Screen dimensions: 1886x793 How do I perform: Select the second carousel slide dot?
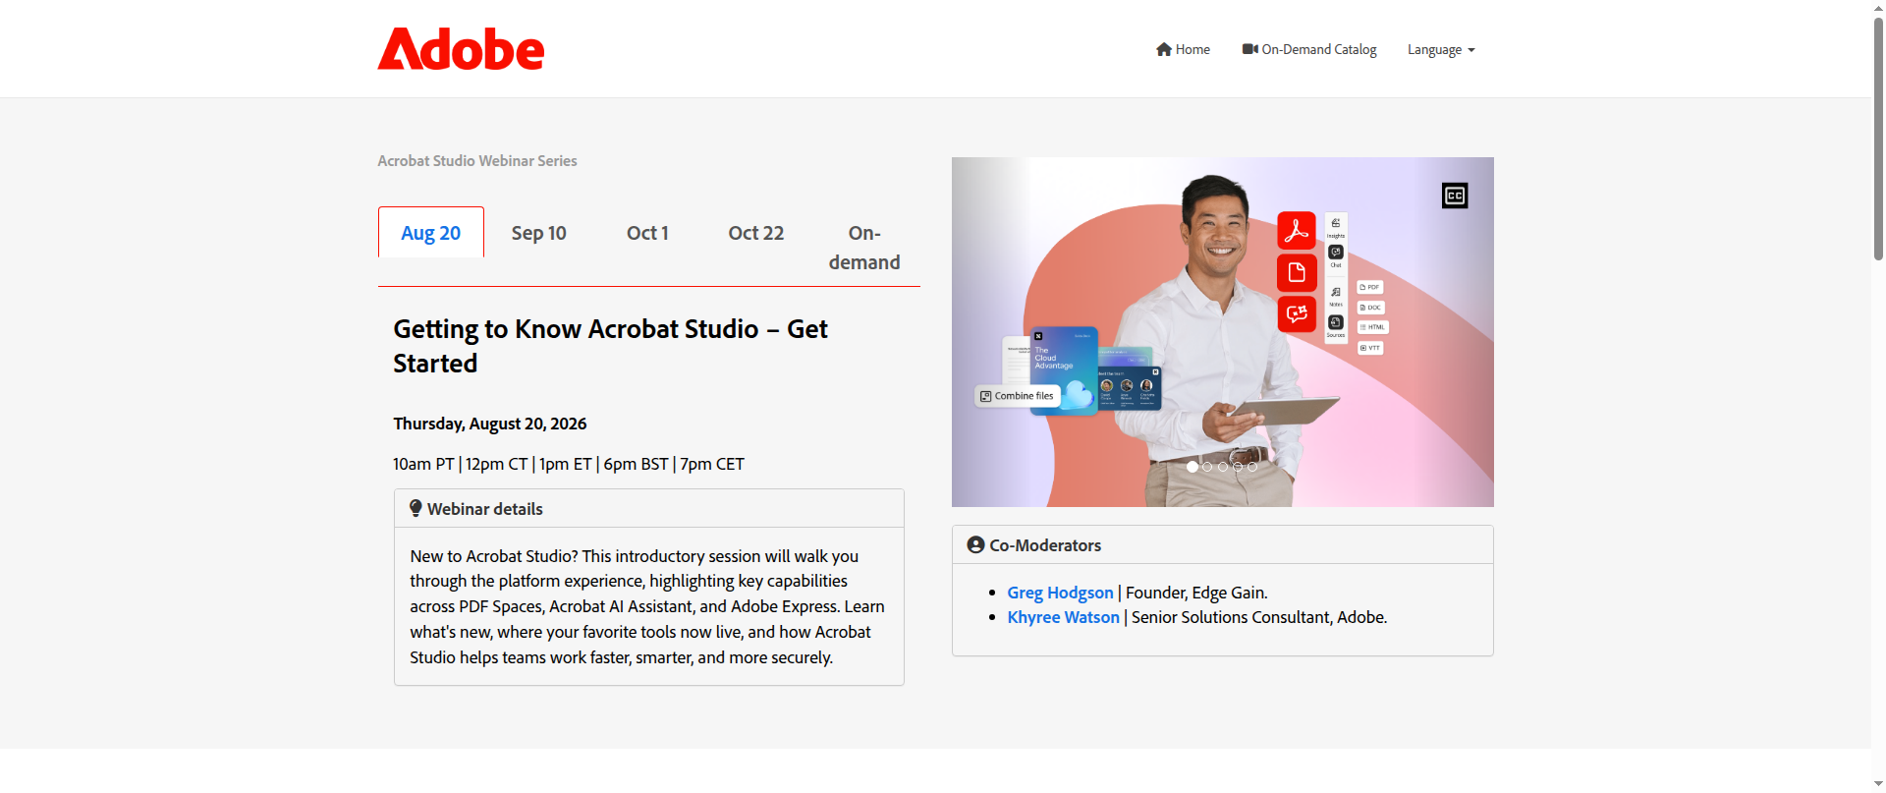[1207, 467]
